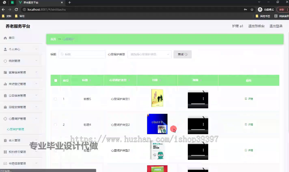Check the checkbox for row 标题4

[55, 125]
